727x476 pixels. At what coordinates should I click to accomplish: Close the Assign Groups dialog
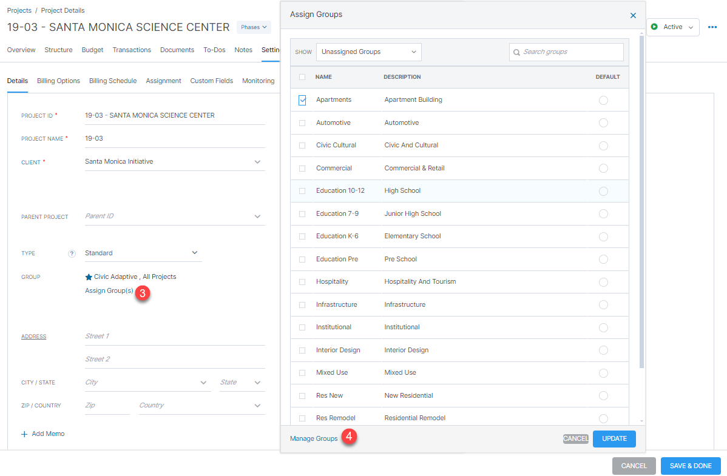pyautogui.click(x=633, y=15)
